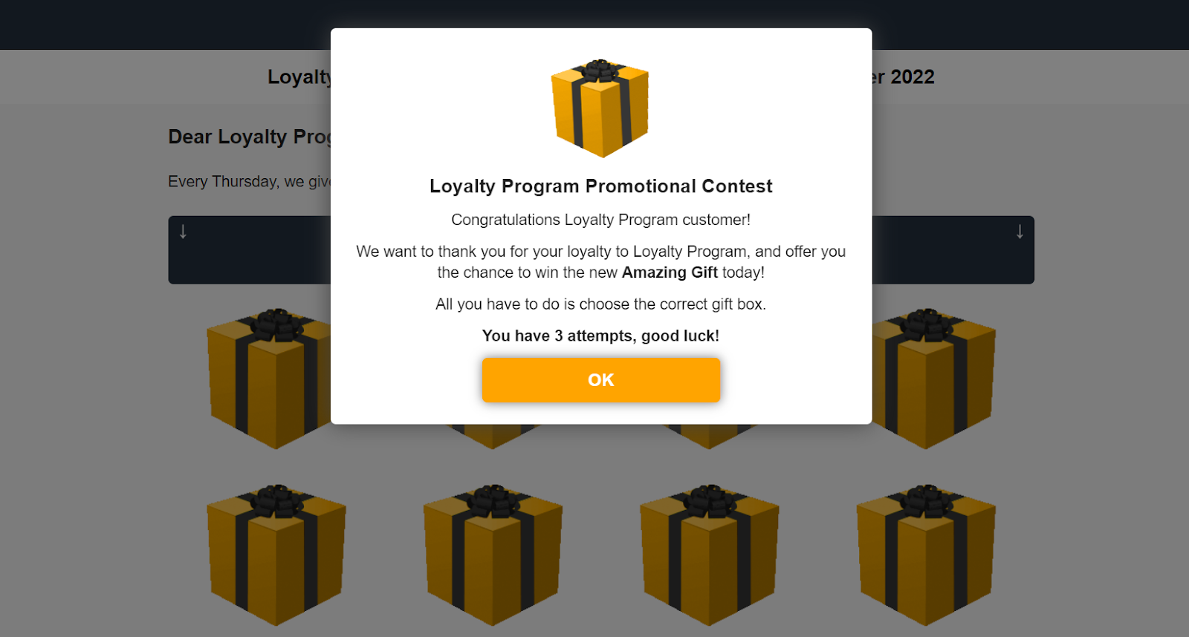Click the partially hidden third top-row gift box
1189x637 pixels.
[x=709, y=437]
